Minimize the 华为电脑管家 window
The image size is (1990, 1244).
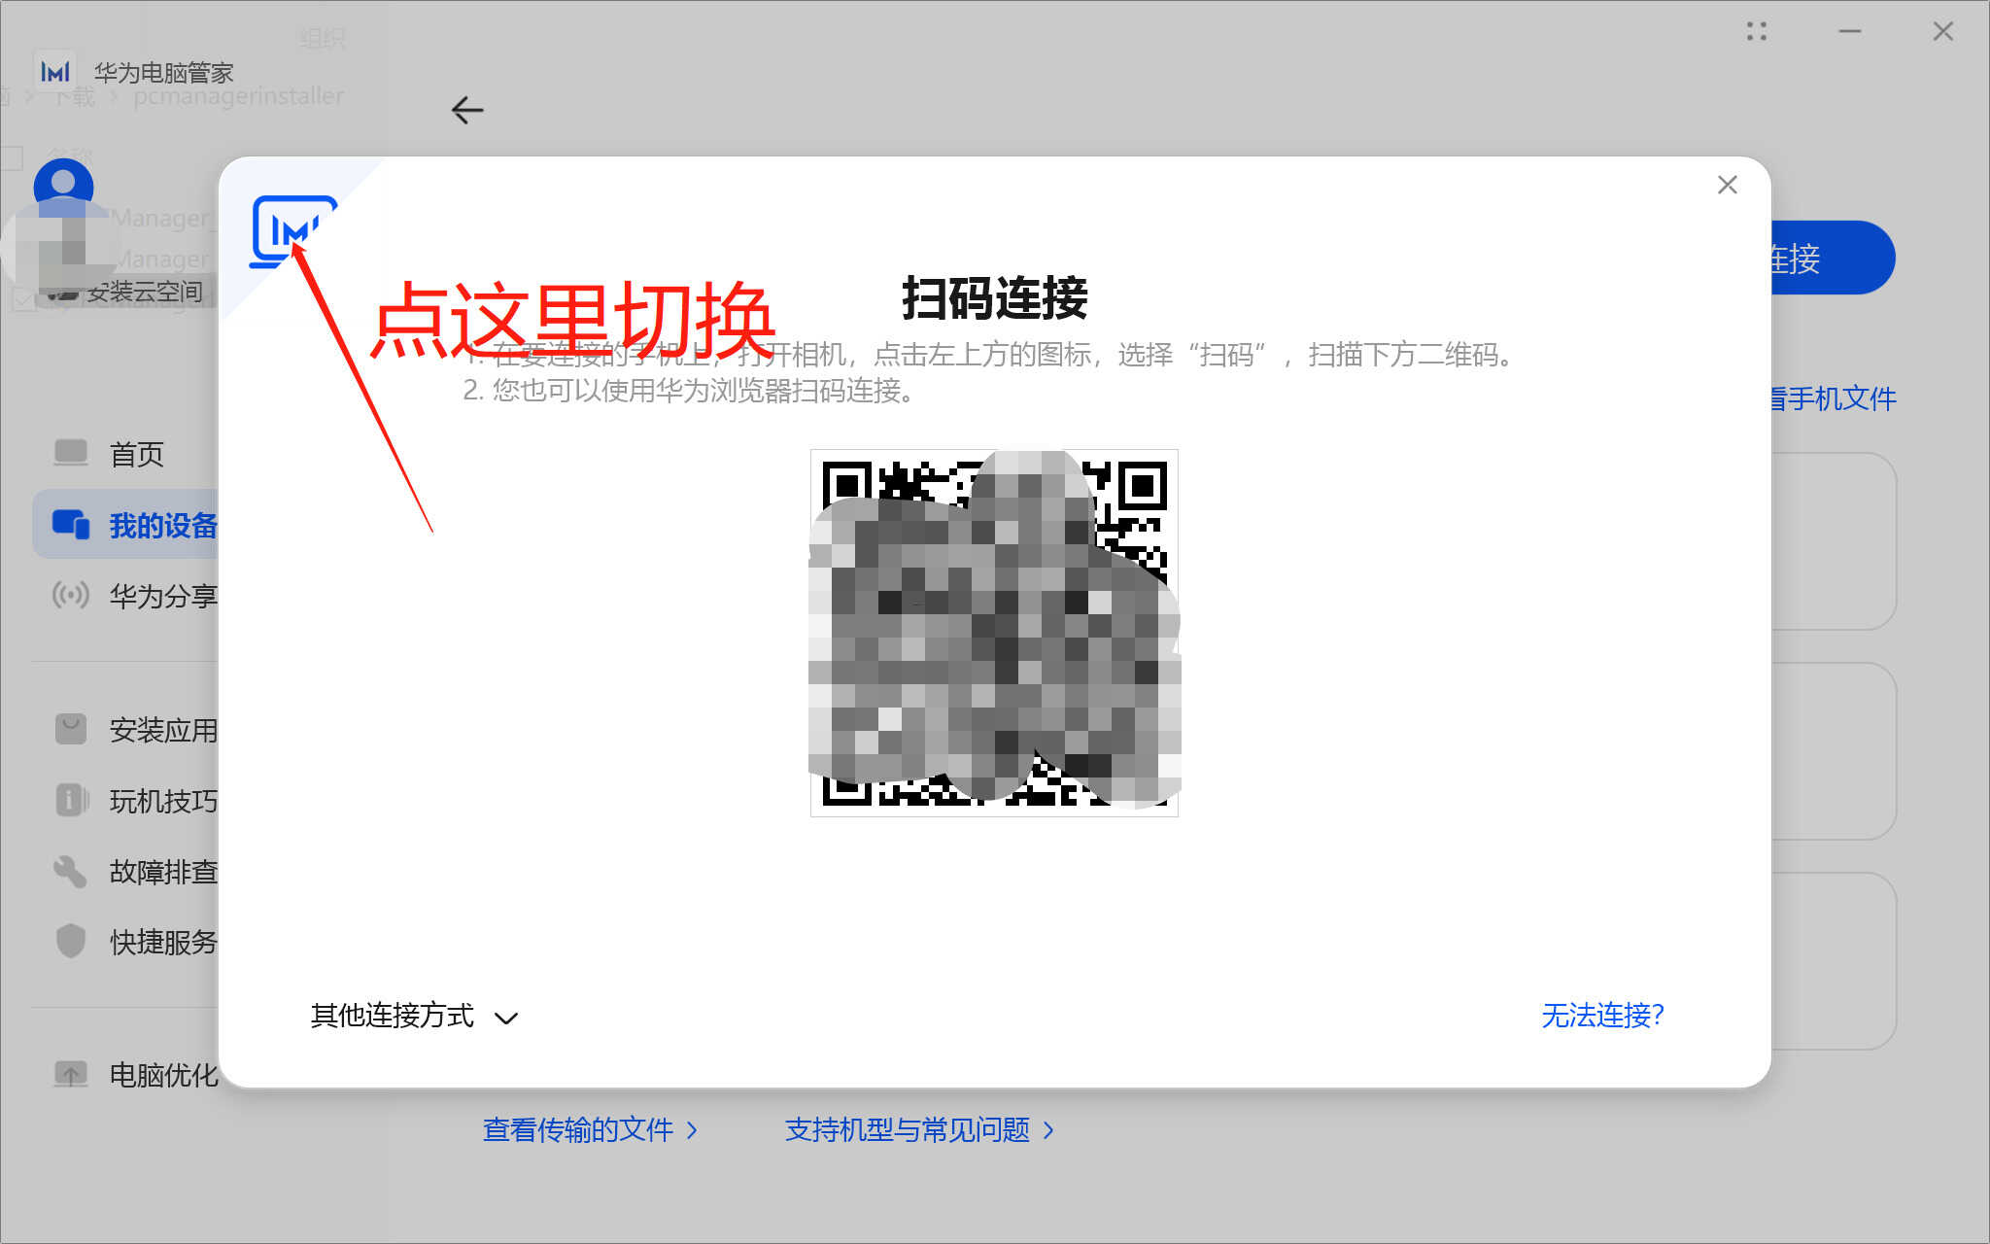coord(1849,31)
